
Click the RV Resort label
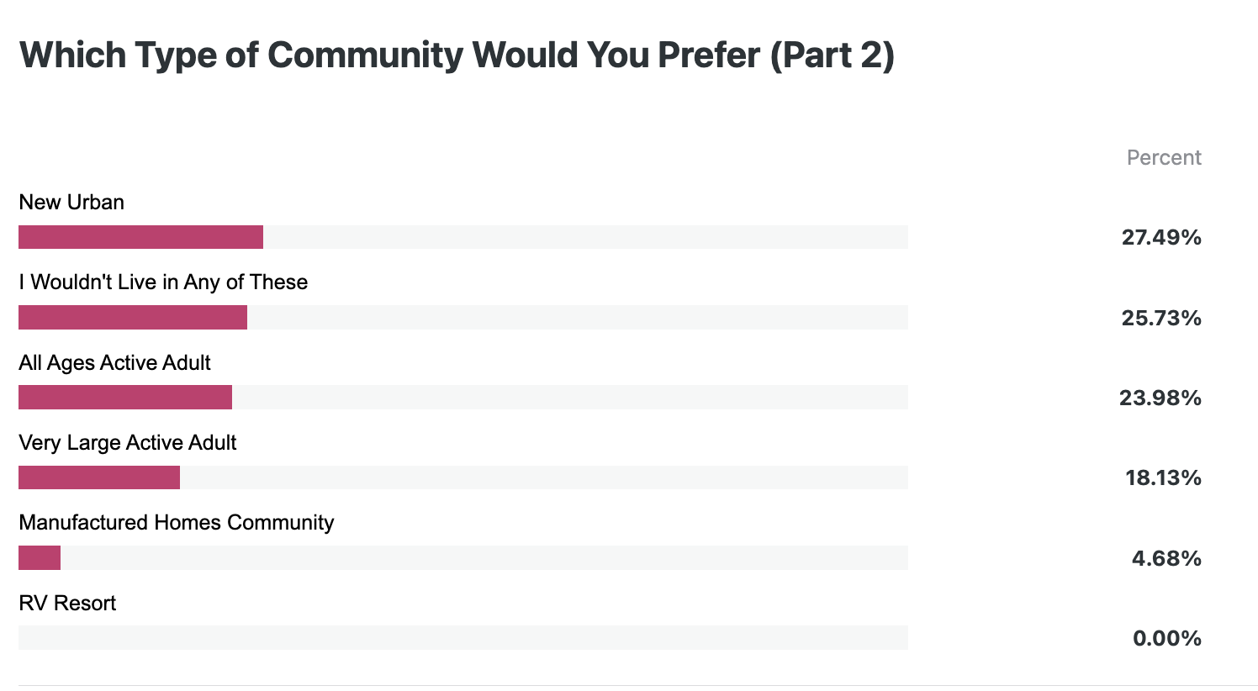[x=67, y=604]
